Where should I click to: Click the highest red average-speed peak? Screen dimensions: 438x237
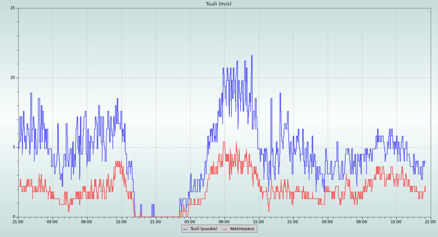click(x=224, y=142)
